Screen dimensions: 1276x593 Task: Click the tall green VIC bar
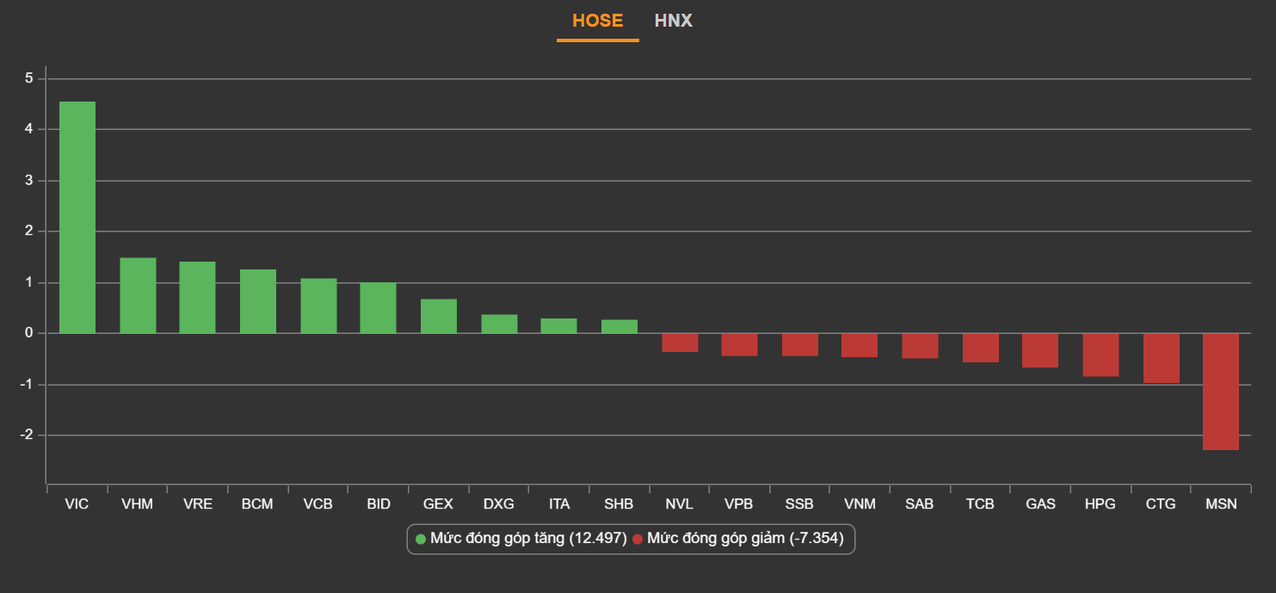[77, 217]
